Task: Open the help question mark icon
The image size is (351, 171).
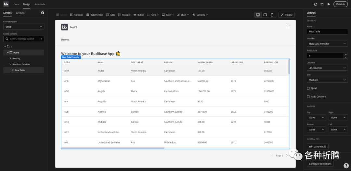Action: 346,165
